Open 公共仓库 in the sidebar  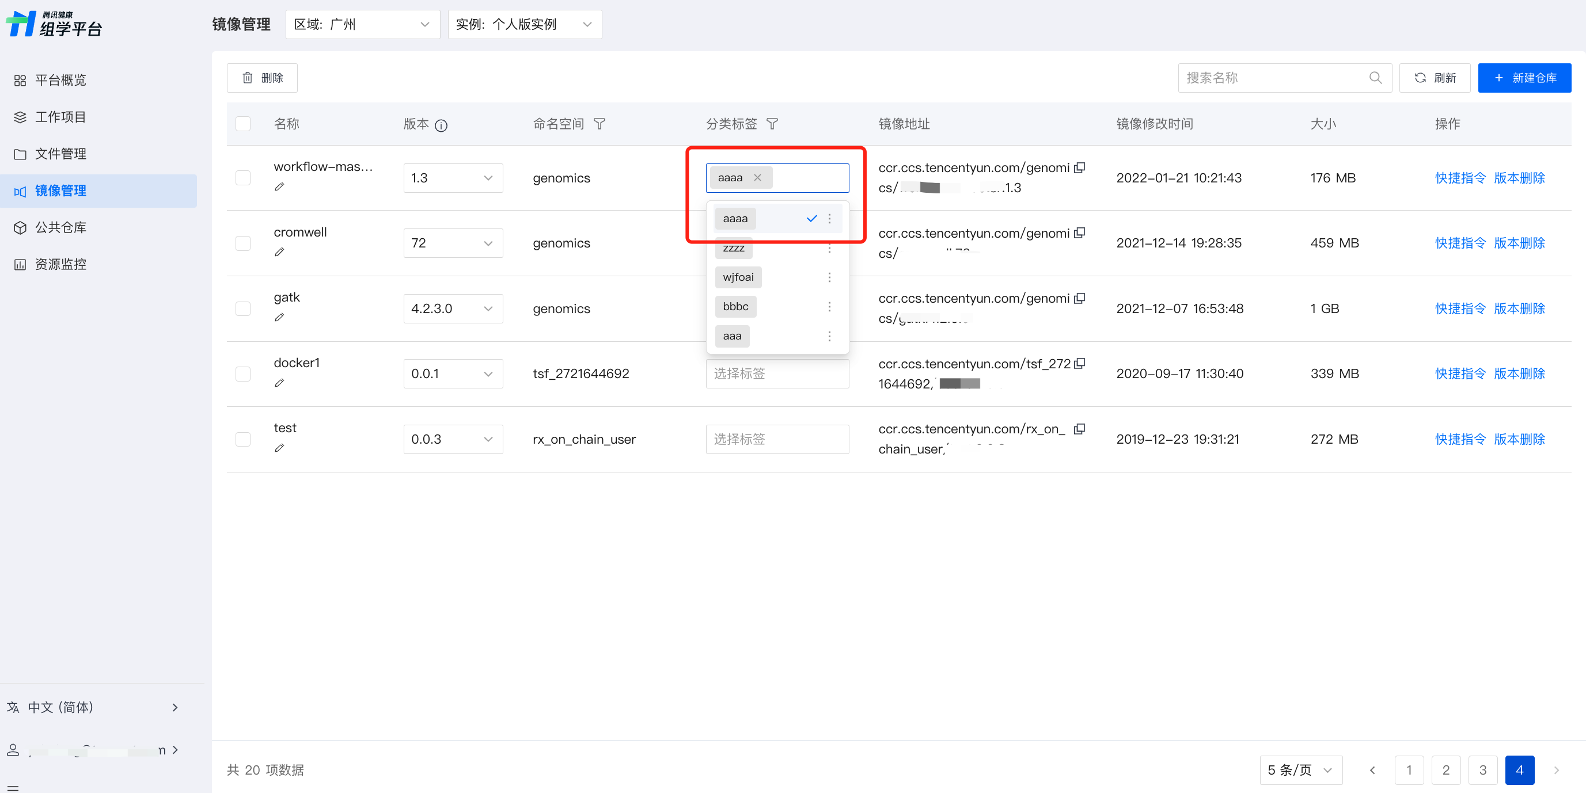coord(60,228)
